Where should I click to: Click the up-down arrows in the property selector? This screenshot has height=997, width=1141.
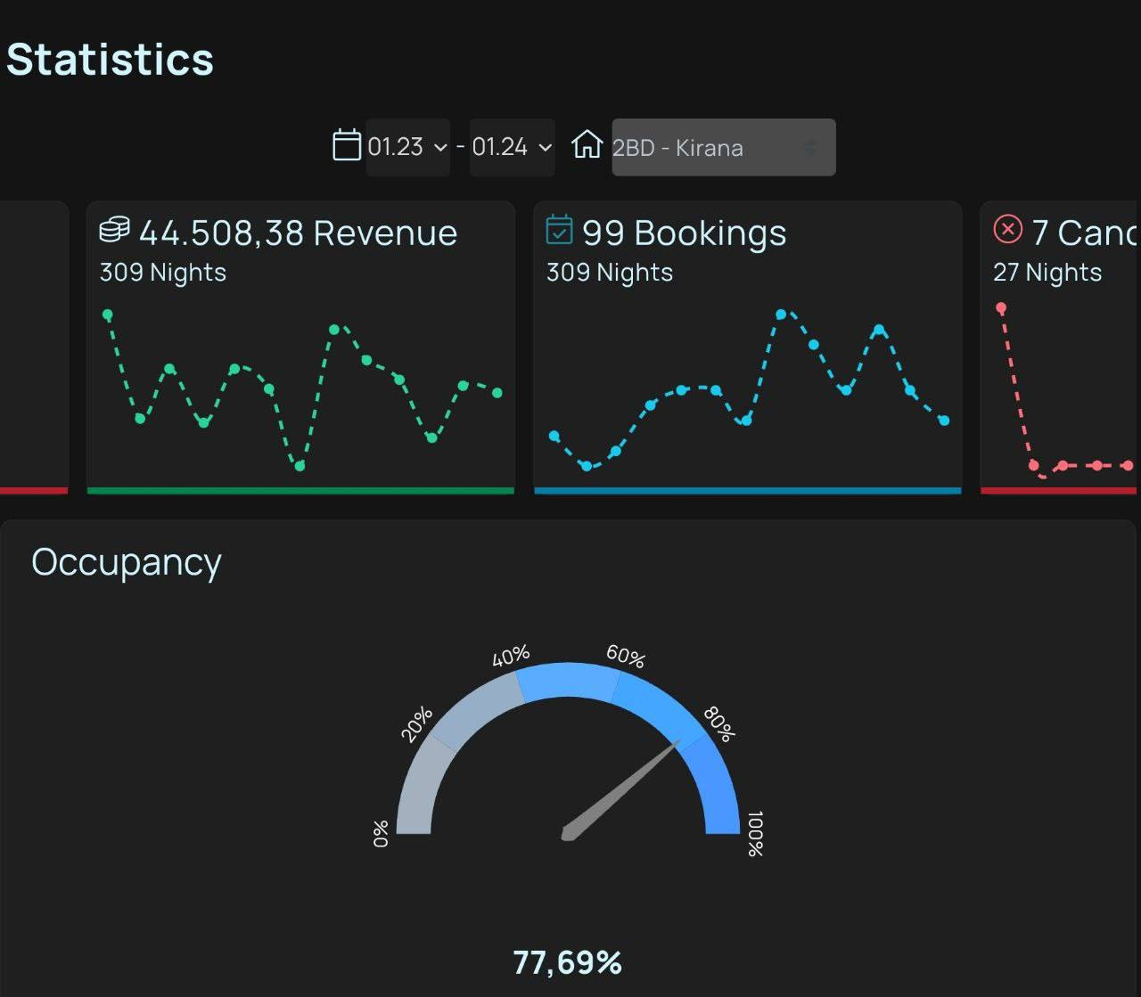pyautogui.click(x=810, y=147)
